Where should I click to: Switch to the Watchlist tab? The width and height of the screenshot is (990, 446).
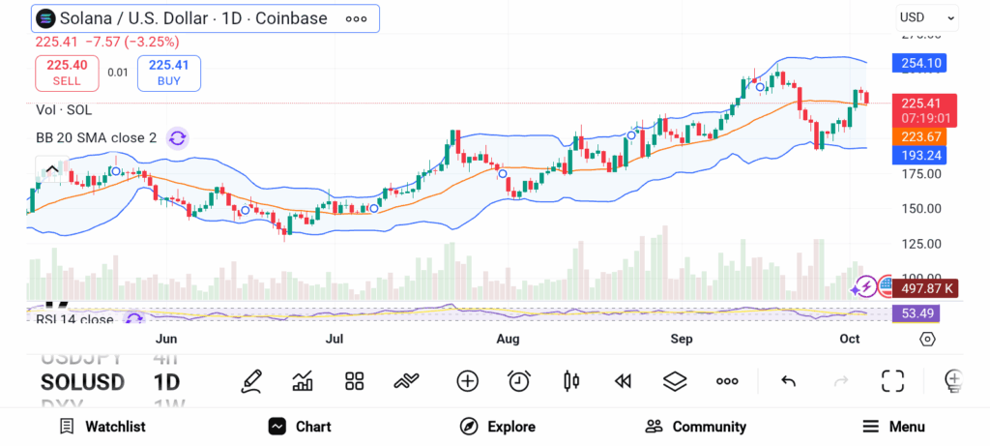click(102, 427)
